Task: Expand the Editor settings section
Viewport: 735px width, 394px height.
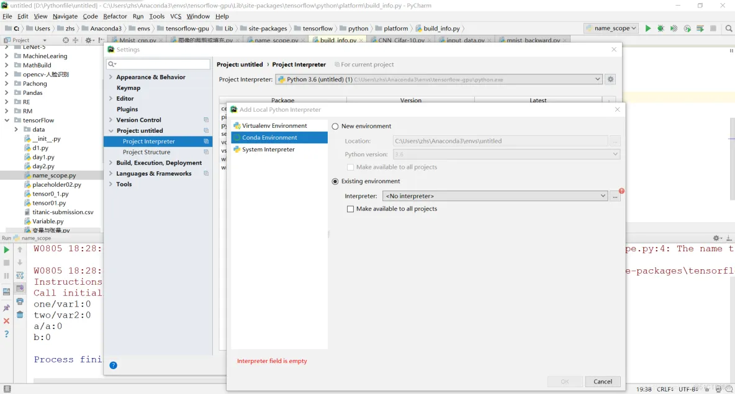Action: pos(111,99)
